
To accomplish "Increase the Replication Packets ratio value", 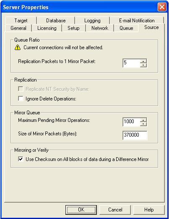I will pos(143,61).
